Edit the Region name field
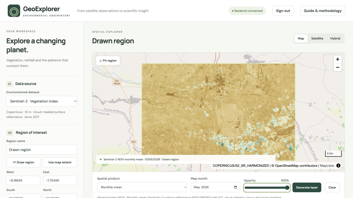Screen dimensions: 353x198 (42, 150)
